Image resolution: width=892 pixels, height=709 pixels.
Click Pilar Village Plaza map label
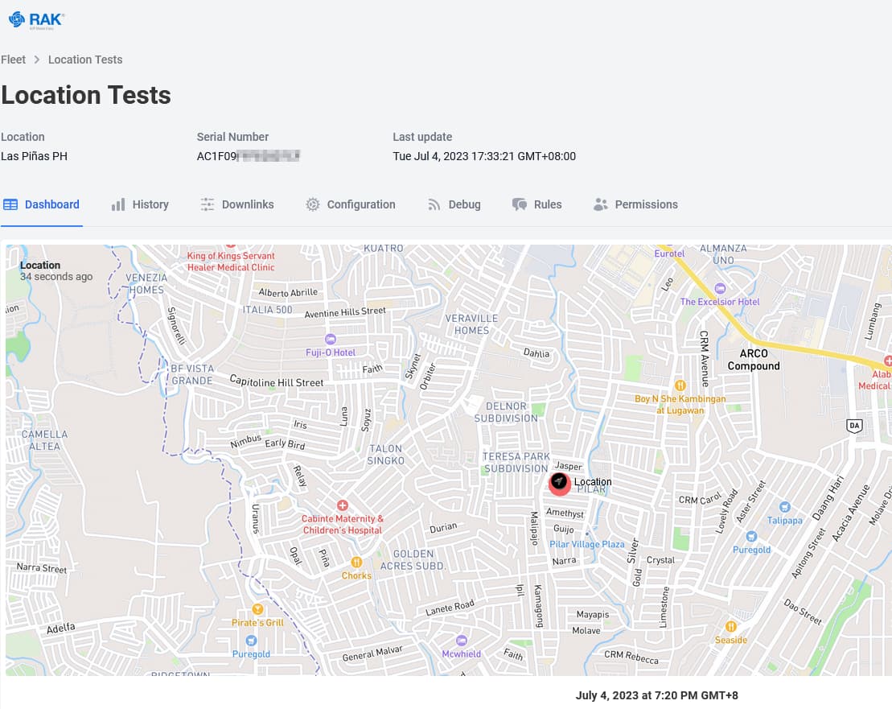pyautogui.click(x=586, y=544)
